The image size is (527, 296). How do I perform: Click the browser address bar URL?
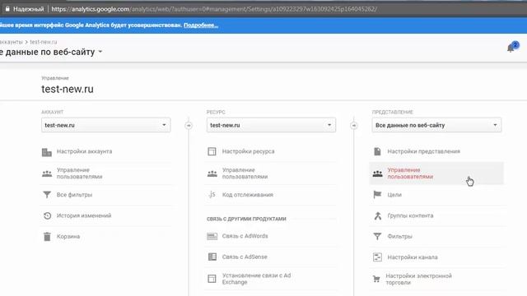point(214,9)
